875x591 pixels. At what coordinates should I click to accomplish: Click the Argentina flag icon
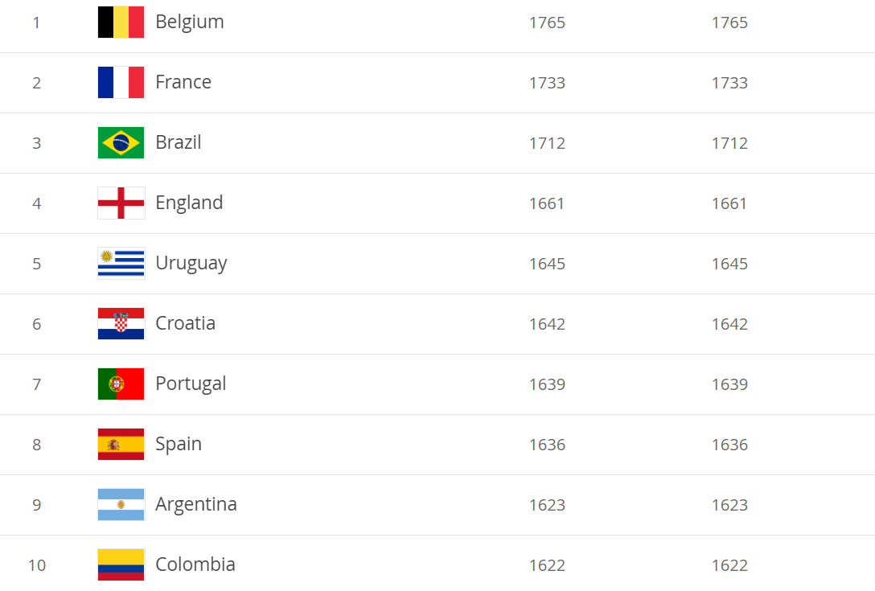point(121,504)
